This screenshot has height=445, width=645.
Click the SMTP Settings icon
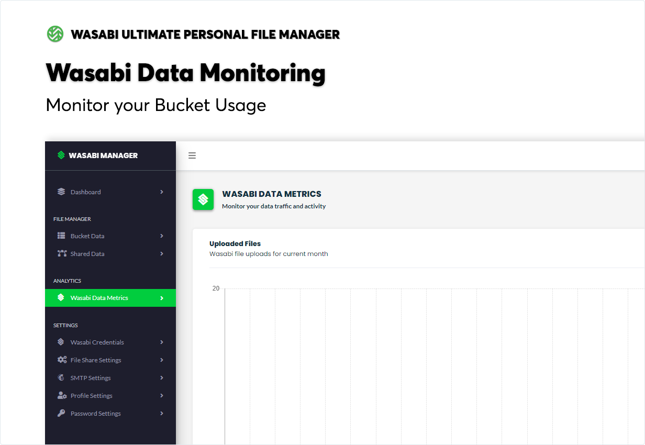[61, 377]
